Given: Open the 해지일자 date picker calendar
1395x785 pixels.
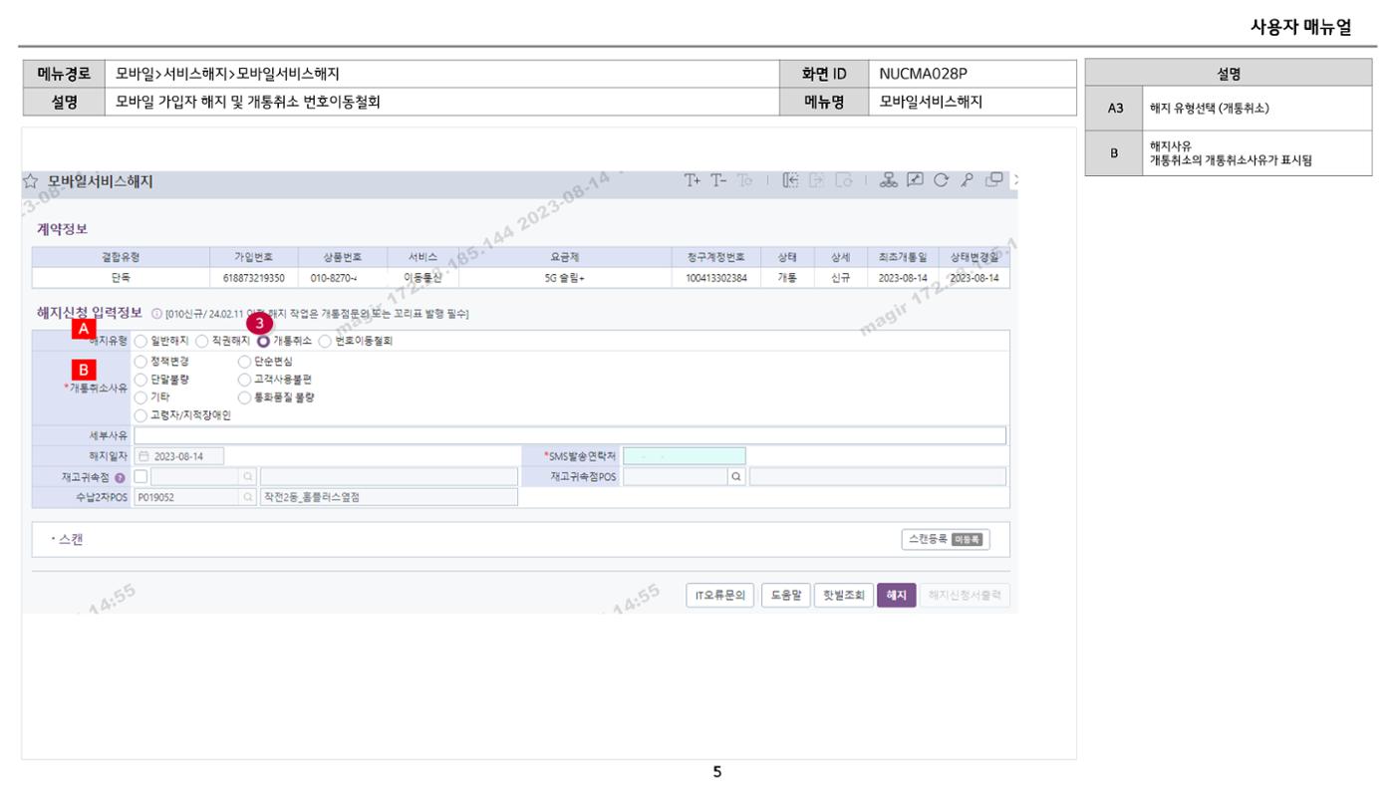Looking at the screenshot, I should pos(143,456).
